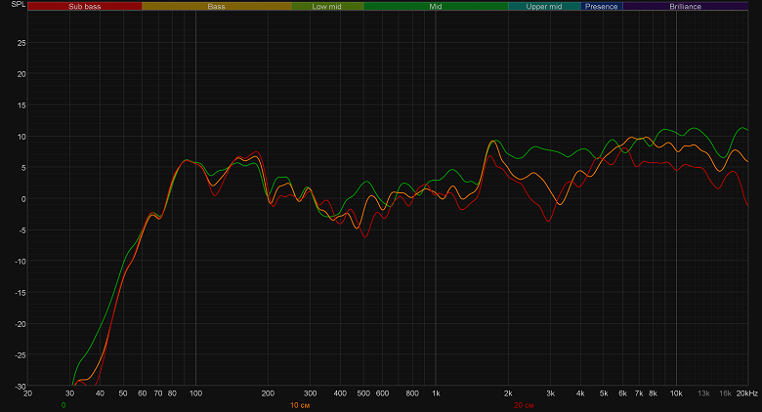Click the -25 dB value on SPL axis

point(21,355)
